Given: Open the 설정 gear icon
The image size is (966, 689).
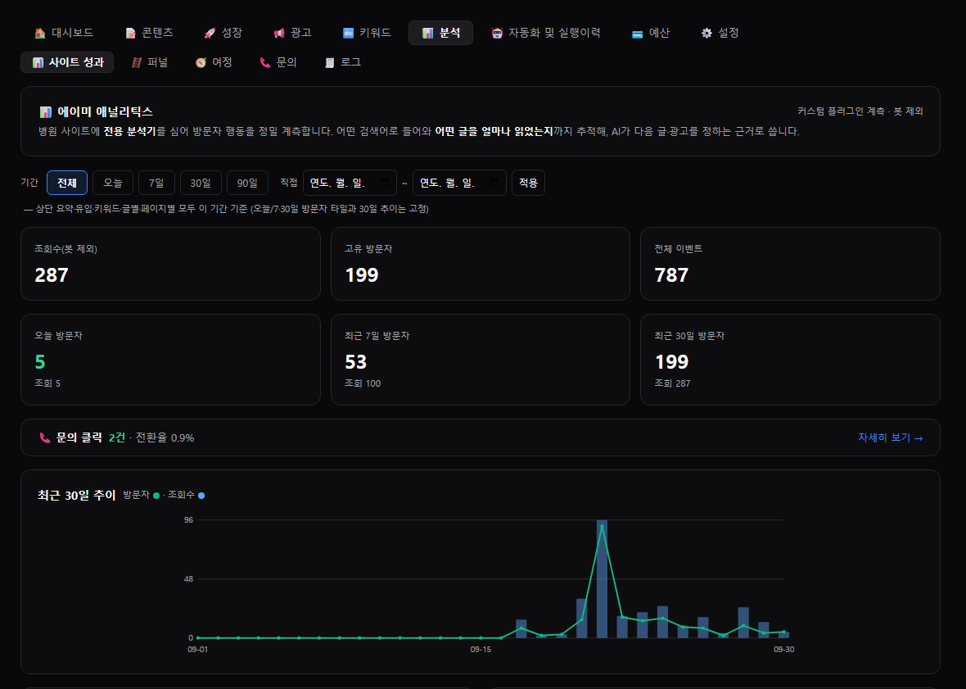Looking at the screenshot, I should (x=706, y=34).
